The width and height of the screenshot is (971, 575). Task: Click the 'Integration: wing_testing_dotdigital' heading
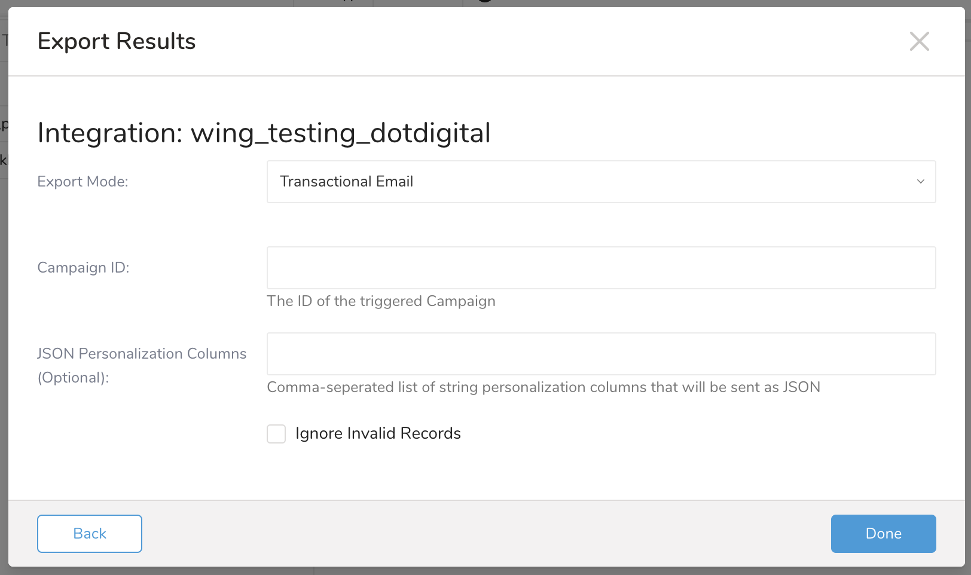[264, 133]
